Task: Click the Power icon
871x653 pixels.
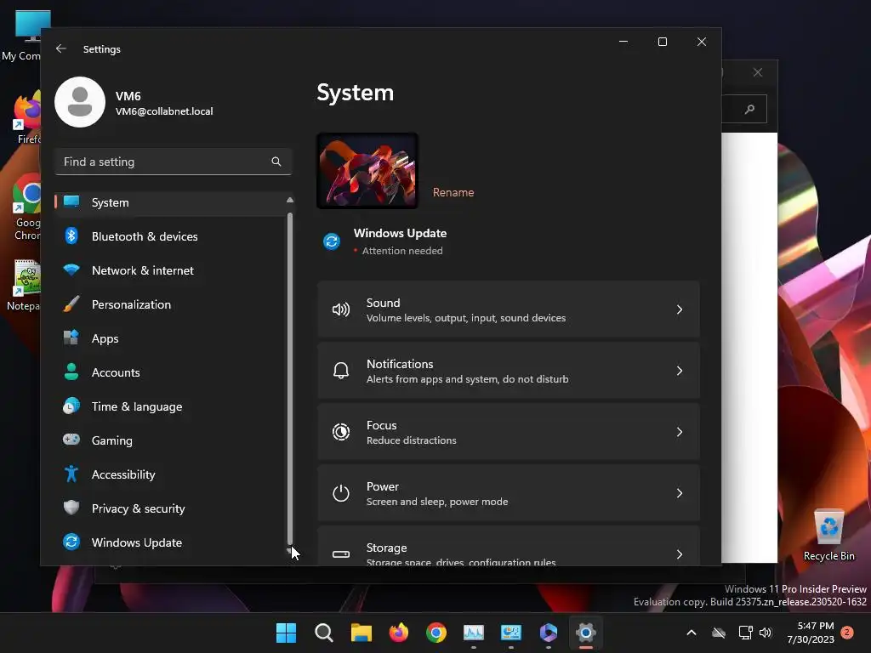Action: point(341,493)
